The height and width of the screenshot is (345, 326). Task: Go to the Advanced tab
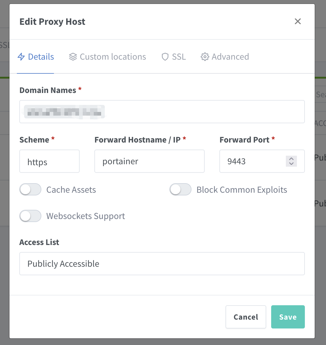point(225,57)
